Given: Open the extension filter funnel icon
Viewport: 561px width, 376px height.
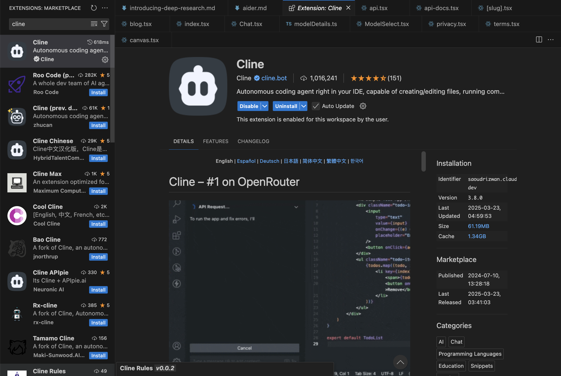Looking at the screenshot, I should click(104, 24).
